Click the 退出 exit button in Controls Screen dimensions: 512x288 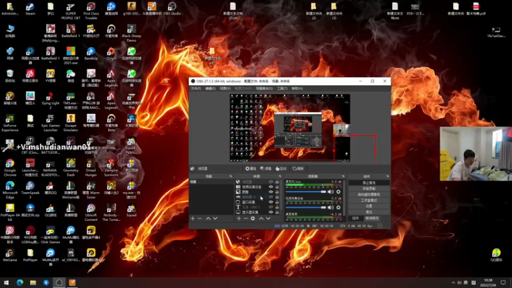coord(369,212)
